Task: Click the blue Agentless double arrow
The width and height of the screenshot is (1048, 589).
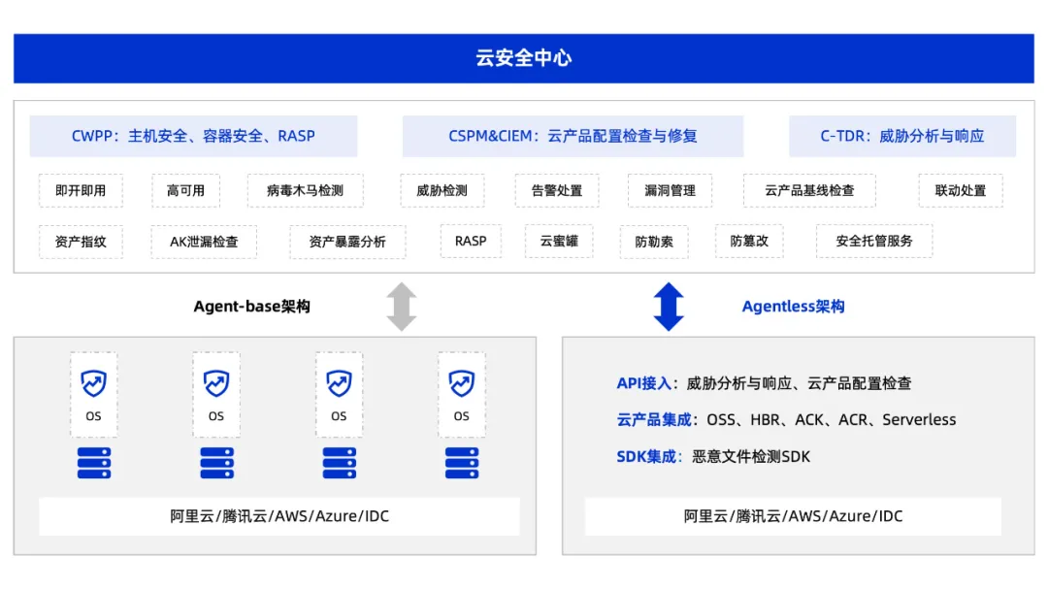Action: click(x=669, y=307)
